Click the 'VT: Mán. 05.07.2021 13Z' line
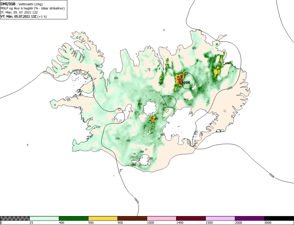 pyautogui.click(x=24, y=16)
